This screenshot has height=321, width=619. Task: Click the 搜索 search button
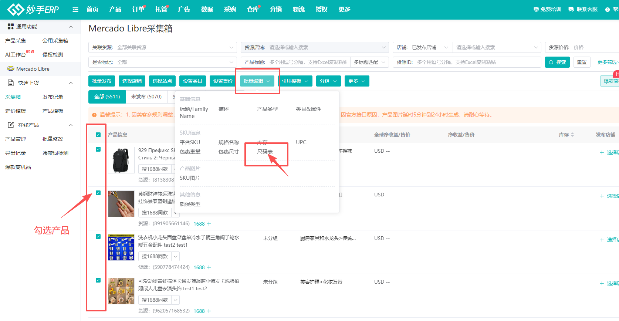557,62
